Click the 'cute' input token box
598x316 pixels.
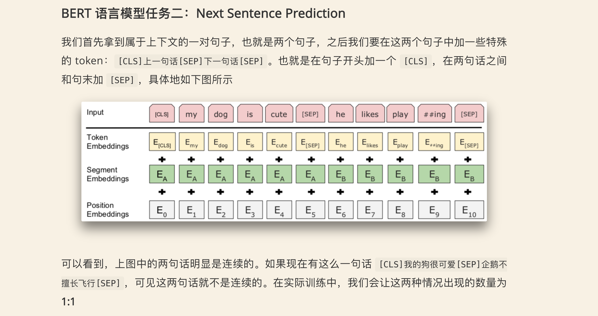(279, 114)
